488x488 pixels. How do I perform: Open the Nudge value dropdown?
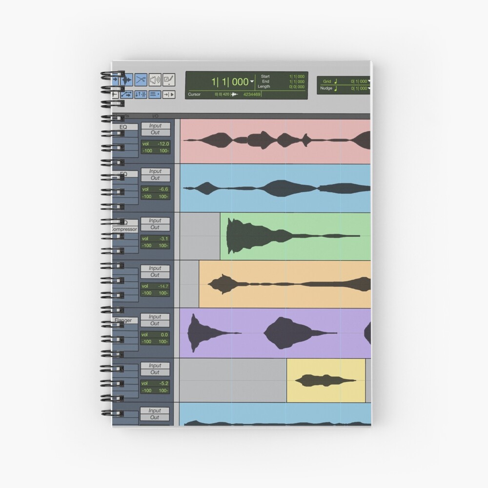[369, 89]
